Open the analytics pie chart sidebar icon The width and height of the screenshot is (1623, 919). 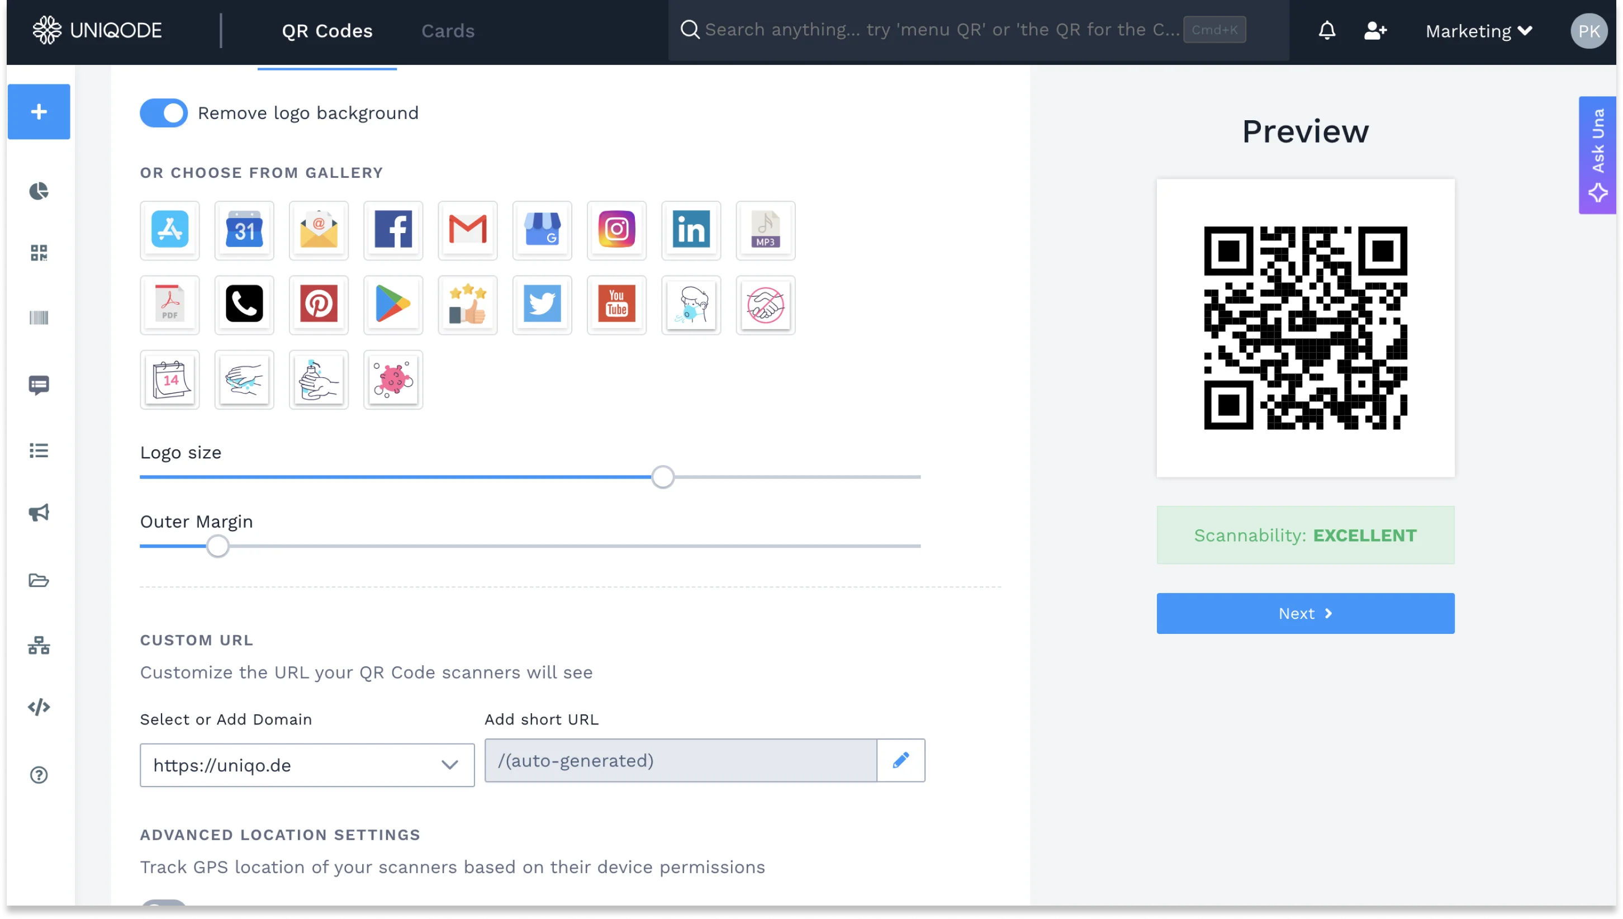pos(39,191)
